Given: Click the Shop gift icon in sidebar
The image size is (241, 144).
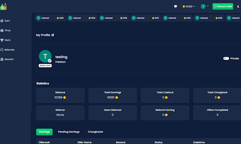Looking at the screenshot, I should coord(2,30).
